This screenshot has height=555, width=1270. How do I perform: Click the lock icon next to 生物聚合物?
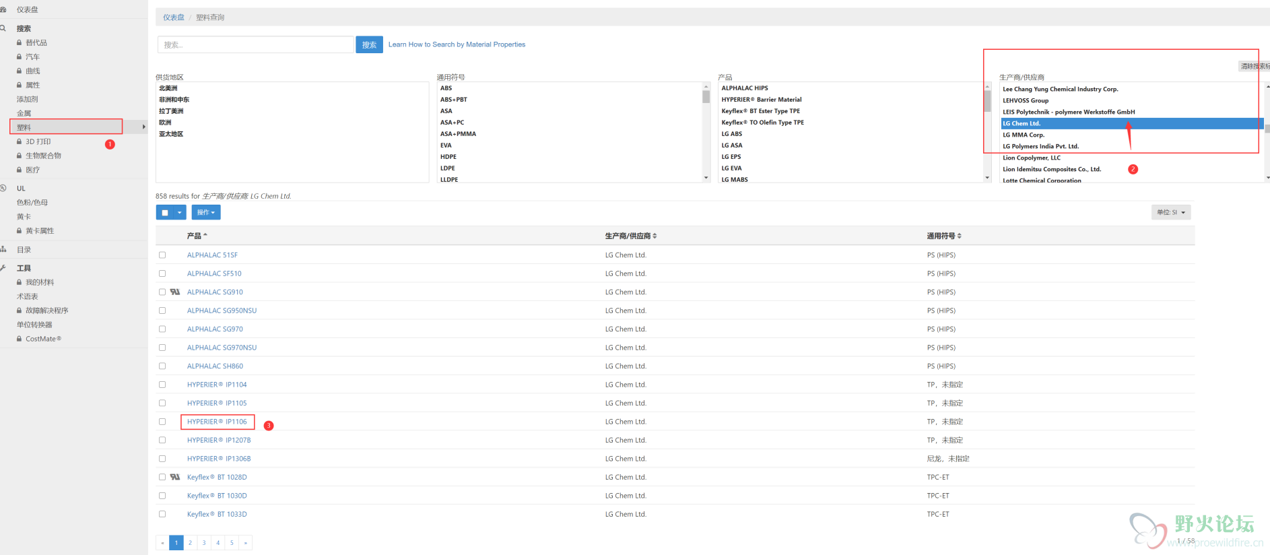[x=20, y=156]
